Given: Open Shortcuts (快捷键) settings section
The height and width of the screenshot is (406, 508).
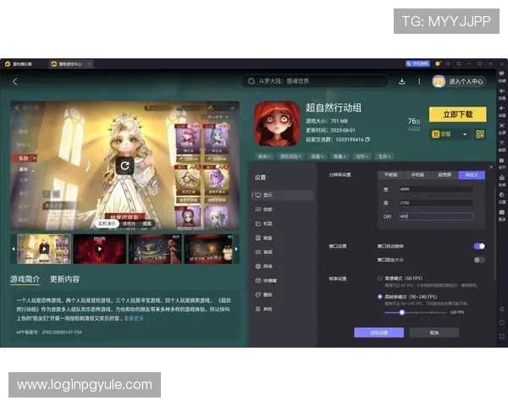Looking at the screenshot, I should click(283, 281).
